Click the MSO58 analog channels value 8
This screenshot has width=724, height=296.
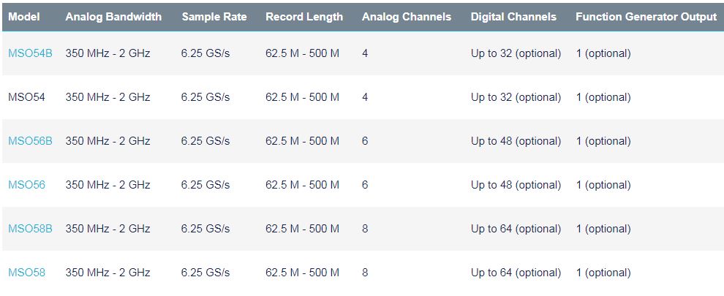(x=365, y=273)
